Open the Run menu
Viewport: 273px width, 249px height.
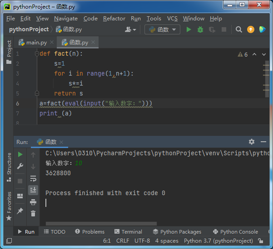click(x=136, y=19)
